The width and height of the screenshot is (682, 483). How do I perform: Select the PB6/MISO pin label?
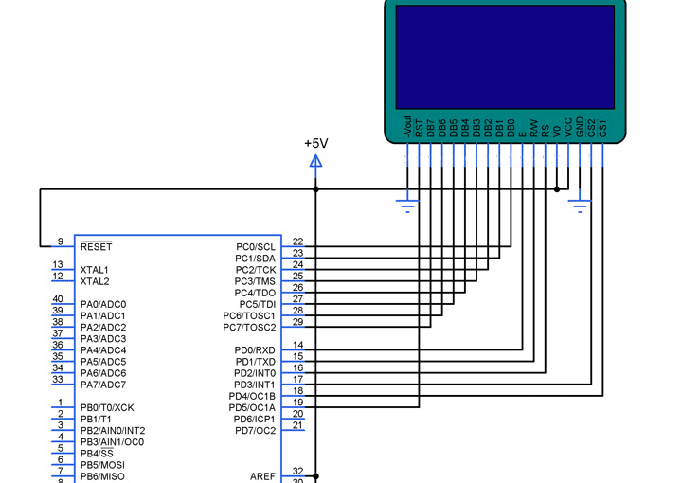[x=102, y=476]
